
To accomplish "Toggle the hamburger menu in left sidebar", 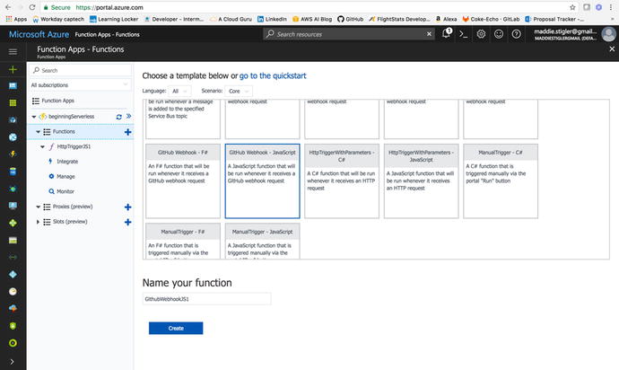I will [13, 52].
